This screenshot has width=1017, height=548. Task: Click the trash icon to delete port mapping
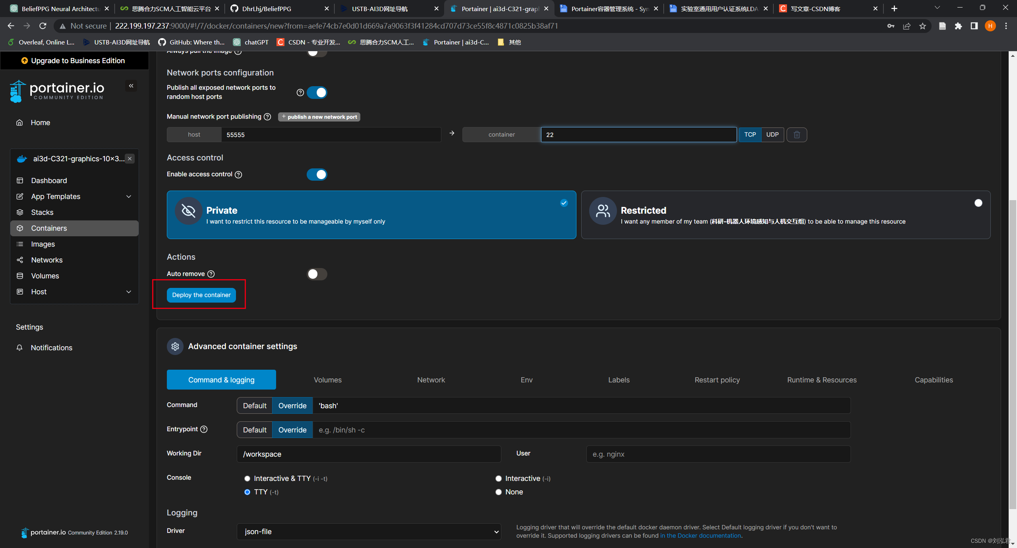(797, 135)
